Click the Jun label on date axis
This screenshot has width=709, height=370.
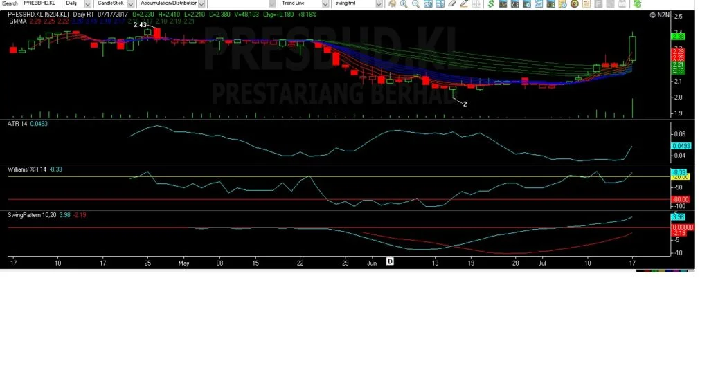[372, 263]
